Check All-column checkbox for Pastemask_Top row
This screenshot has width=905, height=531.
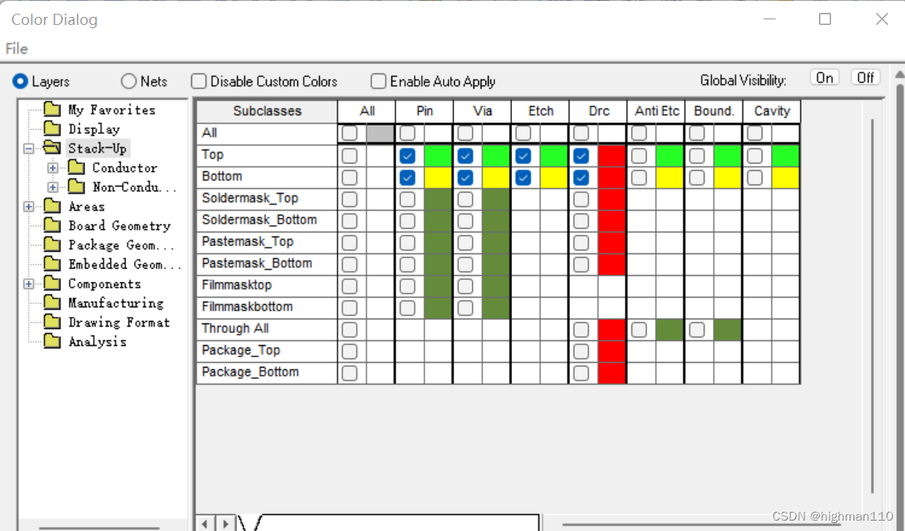349,243
